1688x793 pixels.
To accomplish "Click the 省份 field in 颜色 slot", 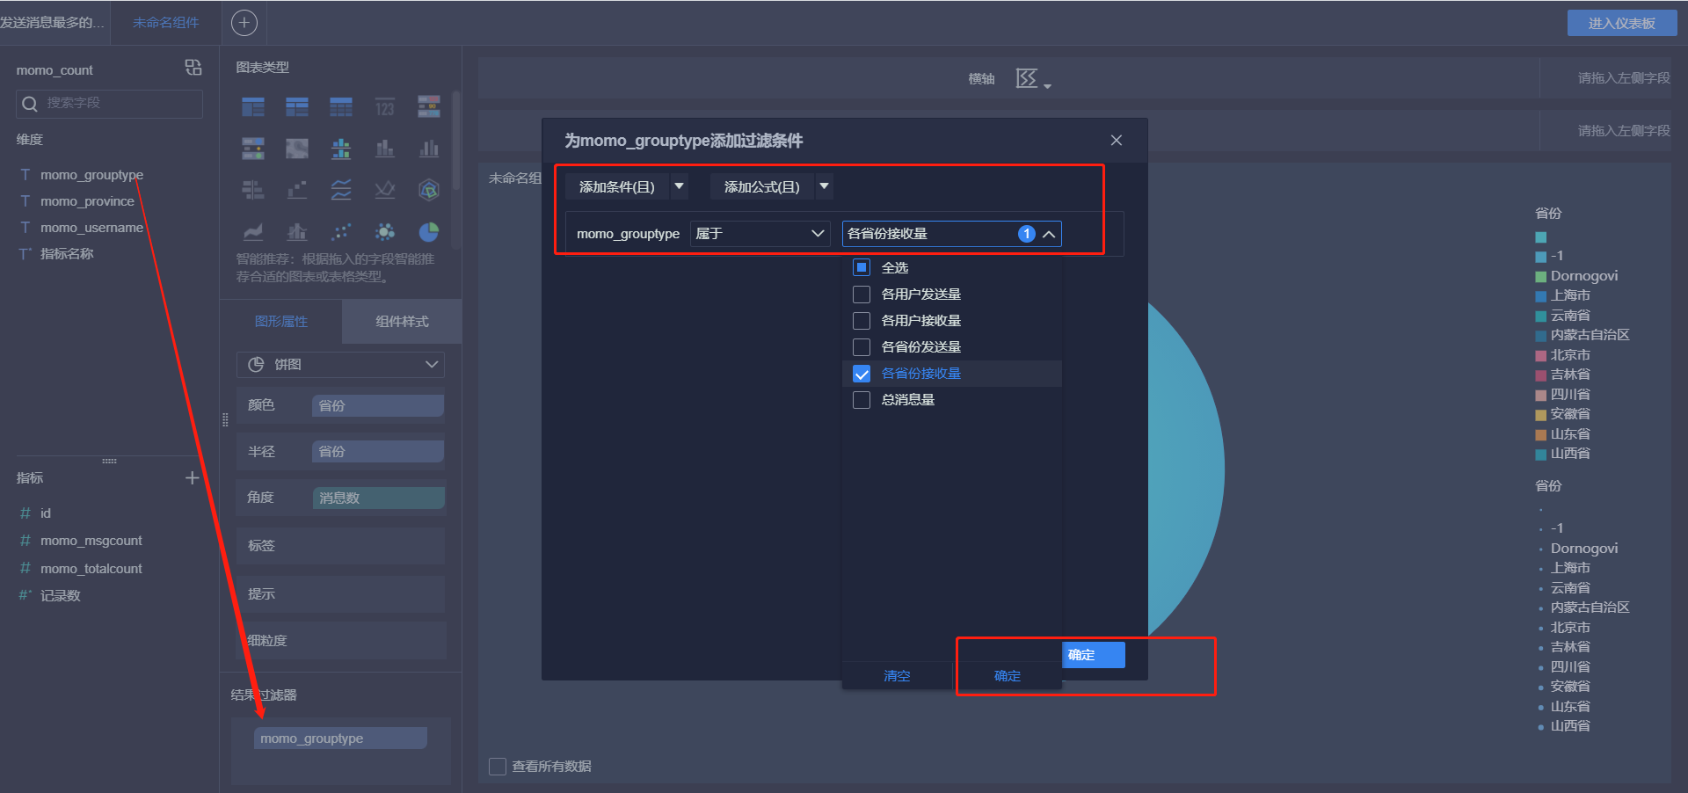I will (x=378, y=405).
